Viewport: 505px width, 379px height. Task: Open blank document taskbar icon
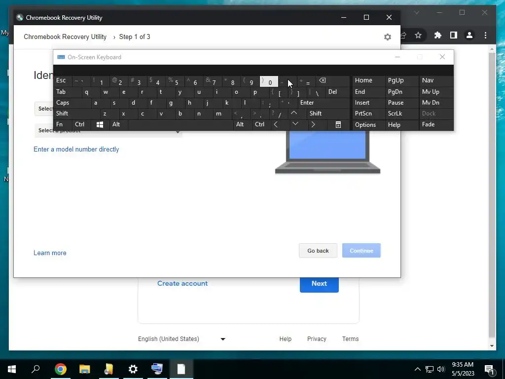tap(181, 369)
